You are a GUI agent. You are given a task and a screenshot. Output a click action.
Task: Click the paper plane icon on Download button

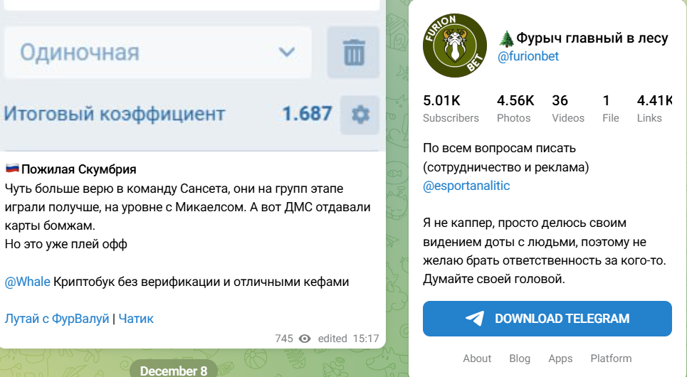475,319
